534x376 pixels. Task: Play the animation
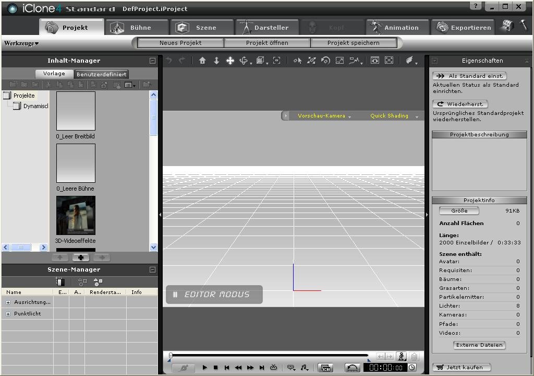click(x=204, y=368)
